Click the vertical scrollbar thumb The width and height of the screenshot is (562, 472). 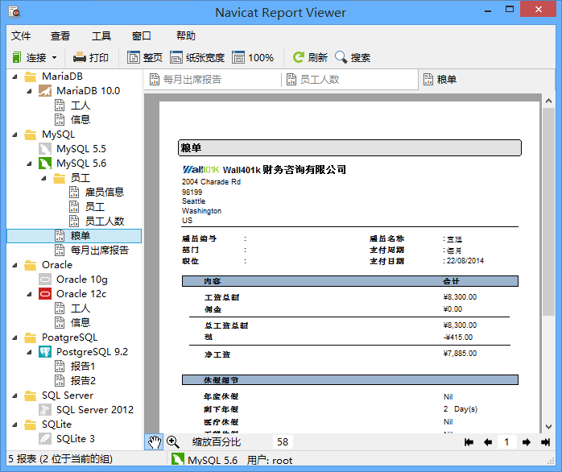[549, 212]
